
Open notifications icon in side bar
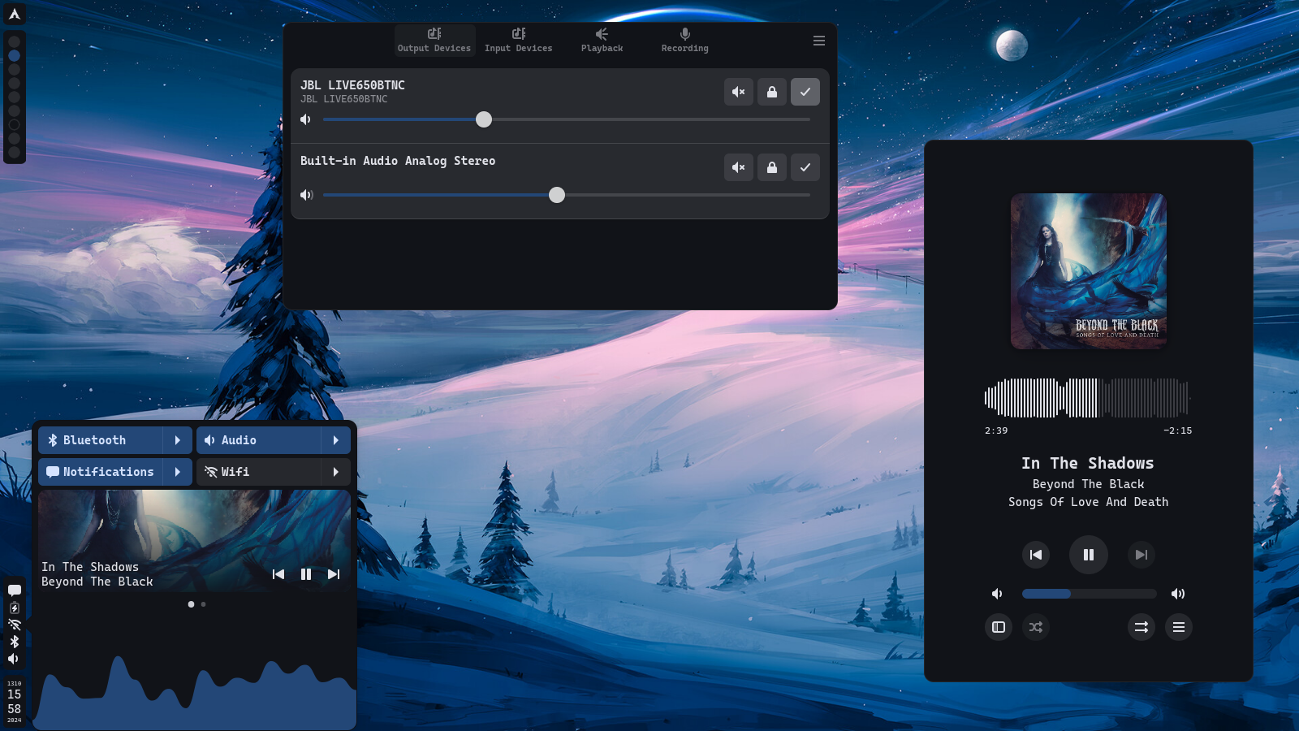(x=15, y=590)
